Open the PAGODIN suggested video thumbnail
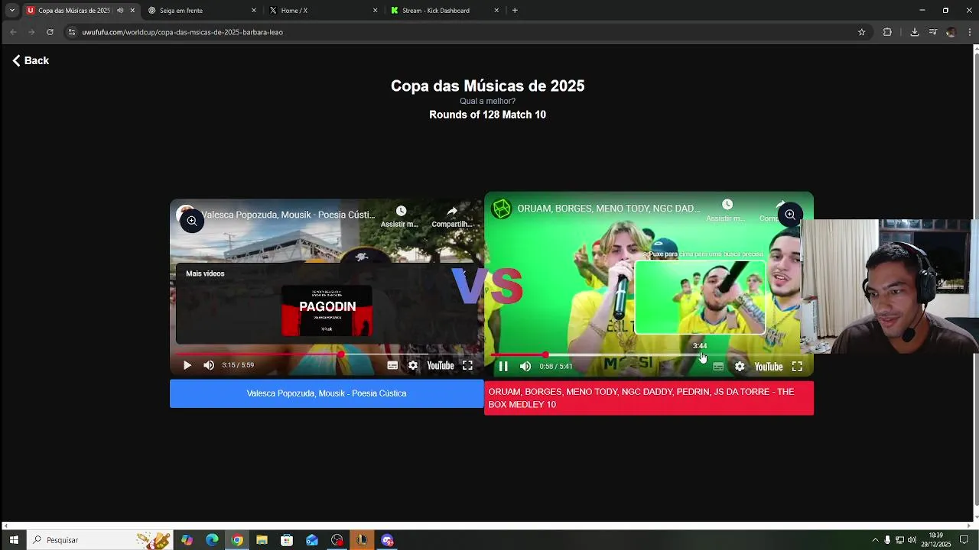 click(x=327, y=310)
